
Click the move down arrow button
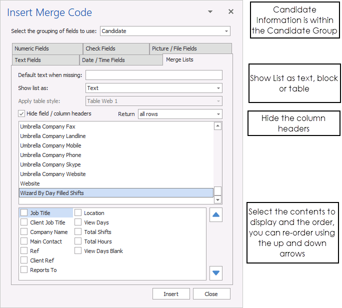216,273
